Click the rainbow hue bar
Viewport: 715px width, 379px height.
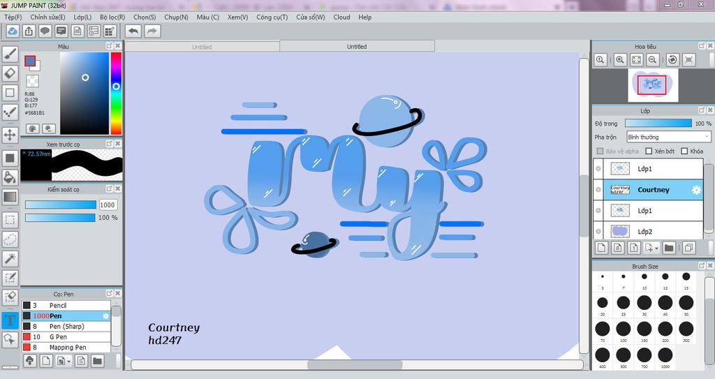(x=117, y=93)
